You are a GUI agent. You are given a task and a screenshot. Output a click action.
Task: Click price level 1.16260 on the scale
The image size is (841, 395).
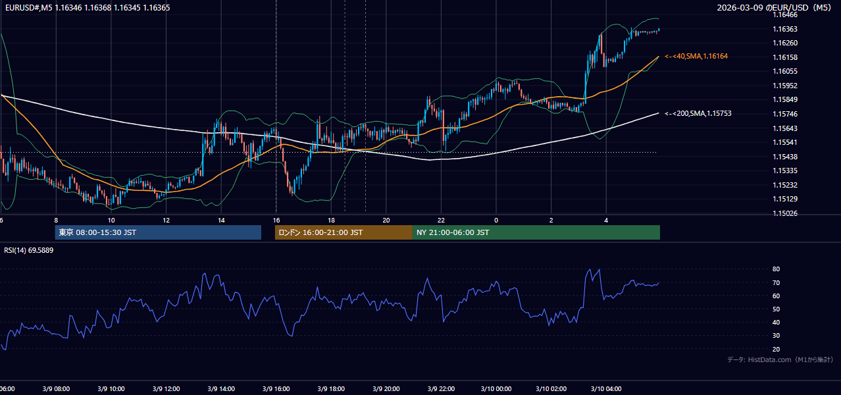(x=785, y=43)
